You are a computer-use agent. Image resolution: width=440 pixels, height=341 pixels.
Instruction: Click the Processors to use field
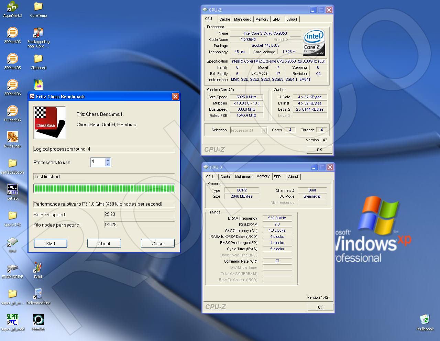coord(98,162)
